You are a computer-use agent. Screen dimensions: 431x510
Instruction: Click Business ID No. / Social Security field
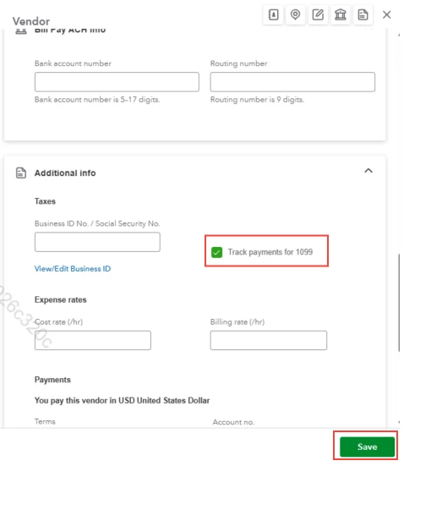coord(97,242)
